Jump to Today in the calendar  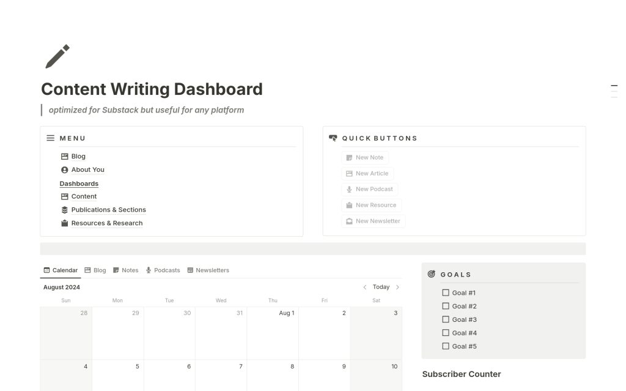381,287
